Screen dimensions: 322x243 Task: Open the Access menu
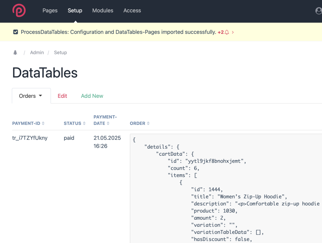click(x=132, y=11)
